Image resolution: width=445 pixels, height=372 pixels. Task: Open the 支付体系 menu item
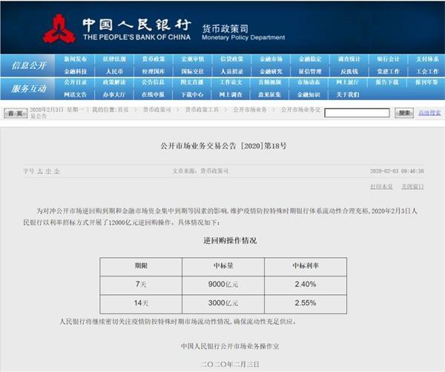(x=427, y=59)
